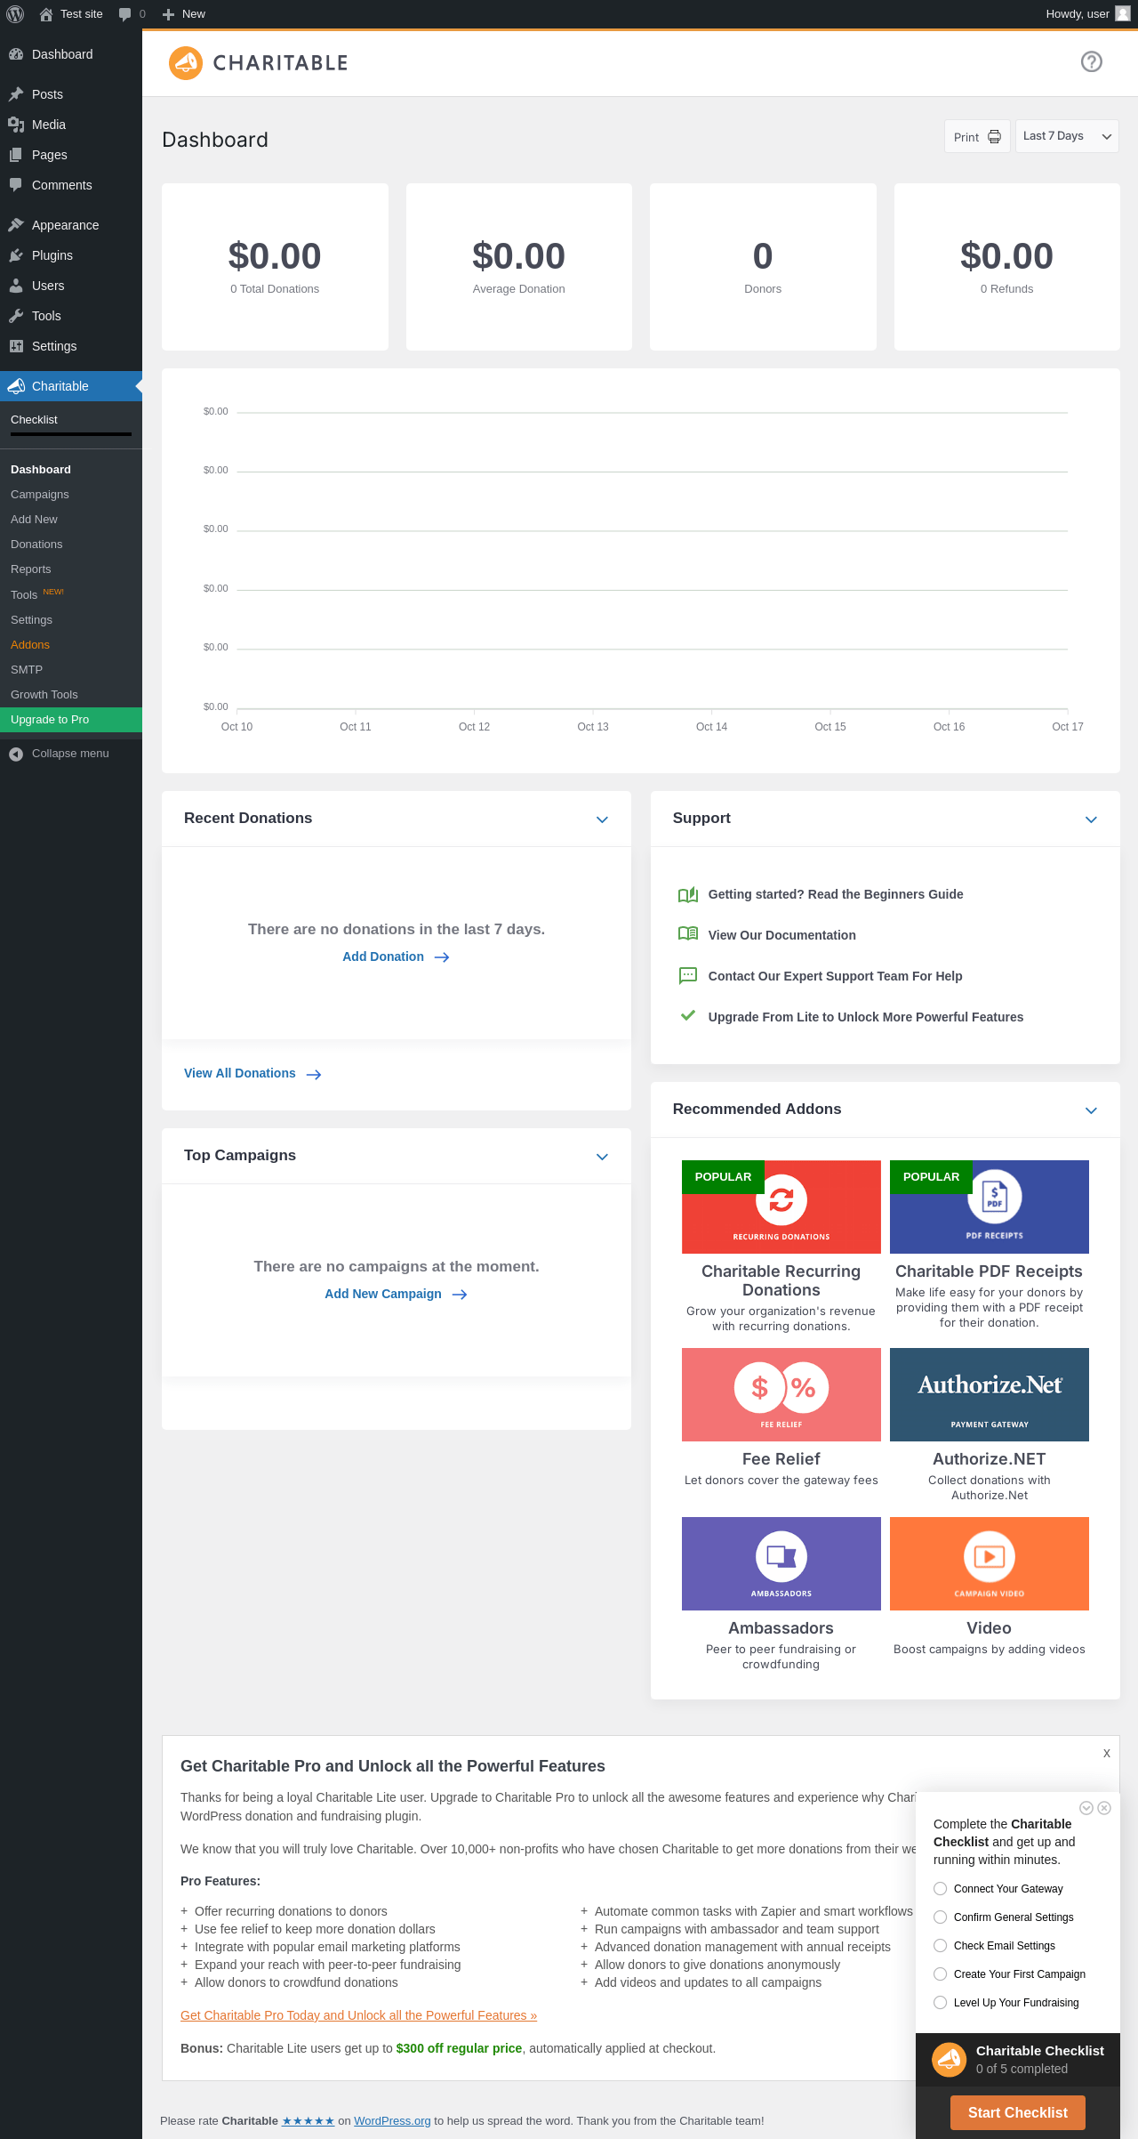The image size is (1138, 2139).
Task: Click the Campaign Video addon image
Action: pos(990,1563)
